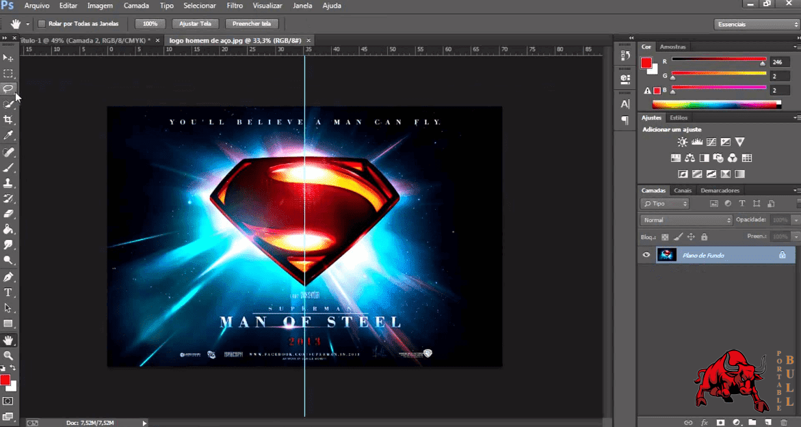This screenshot has height=427, width=801.
Task: Select the Dodge tool
Action: [x=8, y=260]
